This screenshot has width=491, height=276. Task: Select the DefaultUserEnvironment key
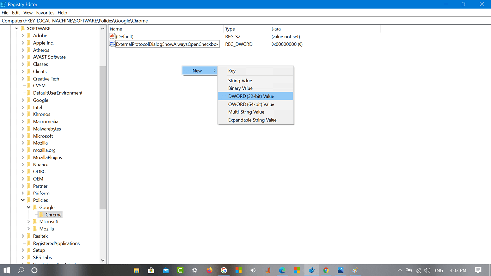tap(57, 93)
